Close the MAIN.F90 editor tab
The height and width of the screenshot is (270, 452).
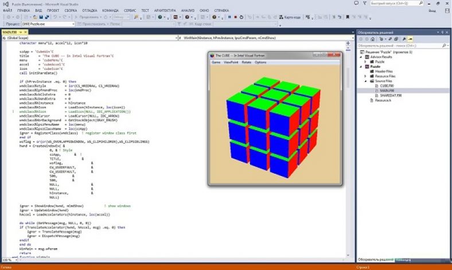pyautogui.click(x=25, y=32)
